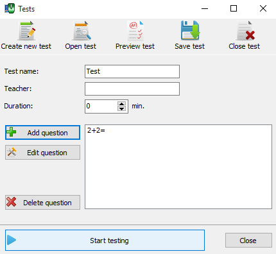This screenshot has height=254, width=276.
Task: Click into the Teacher text field
Action: click(132, 89)
